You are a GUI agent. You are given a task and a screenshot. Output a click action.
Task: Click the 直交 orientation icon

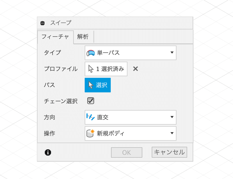[x=91, y=117]
